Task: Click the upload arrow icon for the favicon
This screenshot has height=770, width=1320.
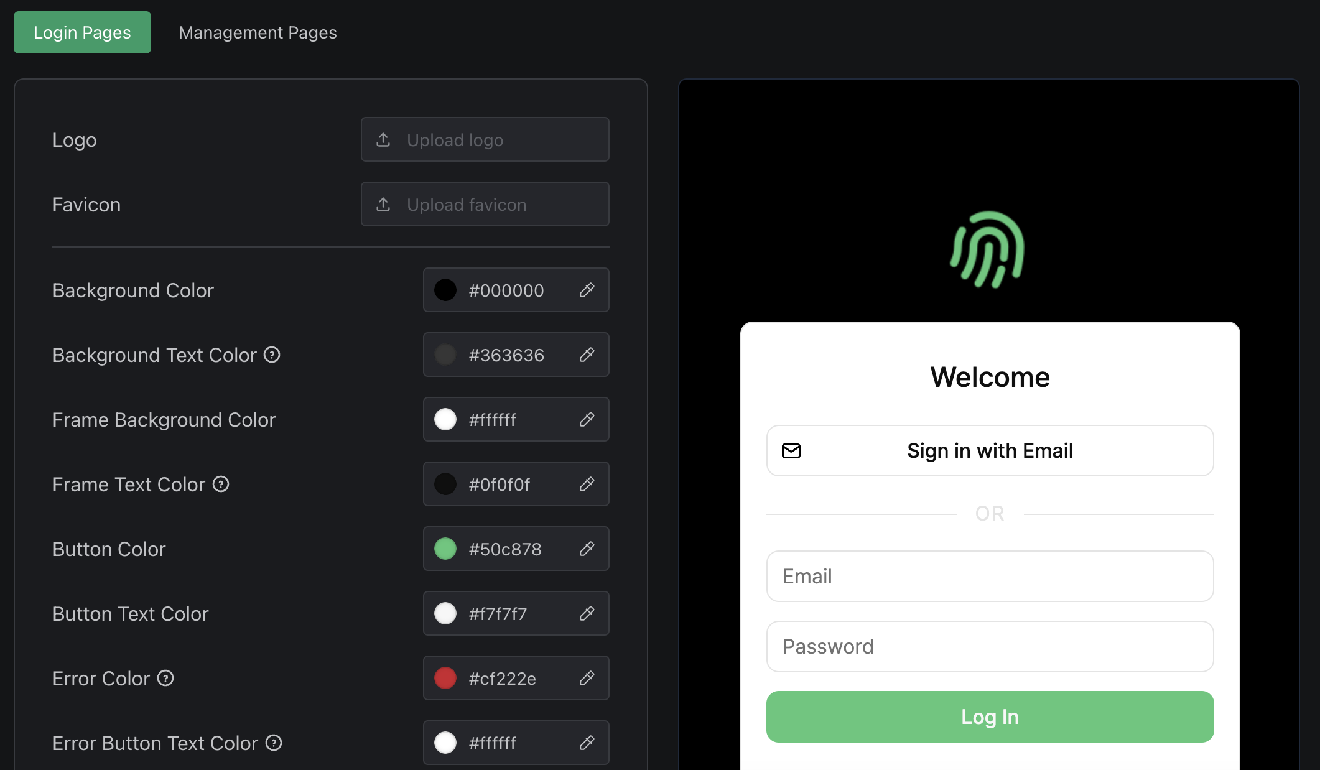Action: tap(383, 204)
